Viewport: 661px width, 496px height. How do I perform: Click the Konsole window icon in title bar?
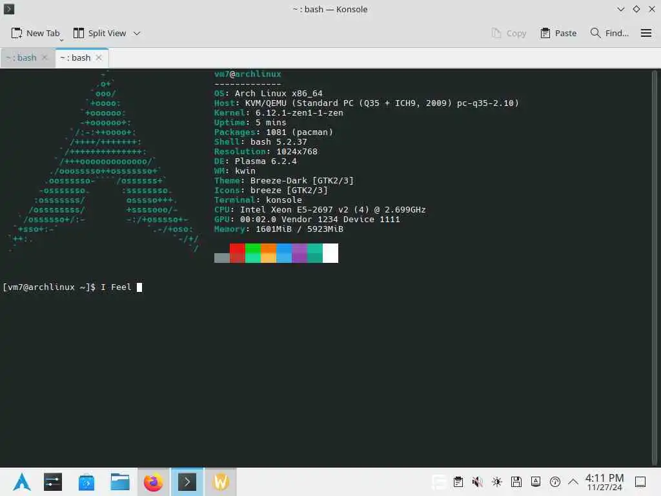(9, 9)
